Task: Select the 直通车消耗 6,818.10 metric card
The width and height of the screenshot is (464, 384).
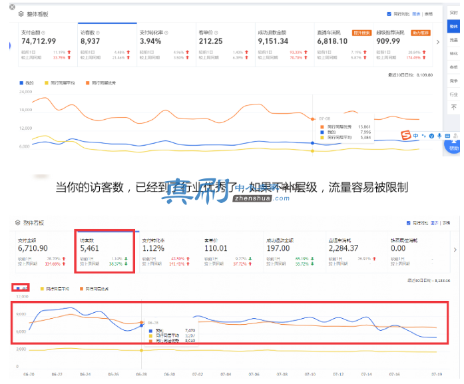Action: click(344, 45)
